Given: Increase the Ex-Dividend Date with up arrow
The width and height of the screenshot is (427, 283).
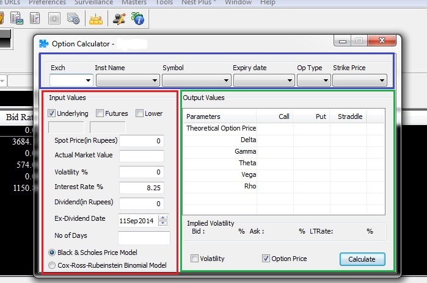Looking at the screenshot, I should coord(163,218).
